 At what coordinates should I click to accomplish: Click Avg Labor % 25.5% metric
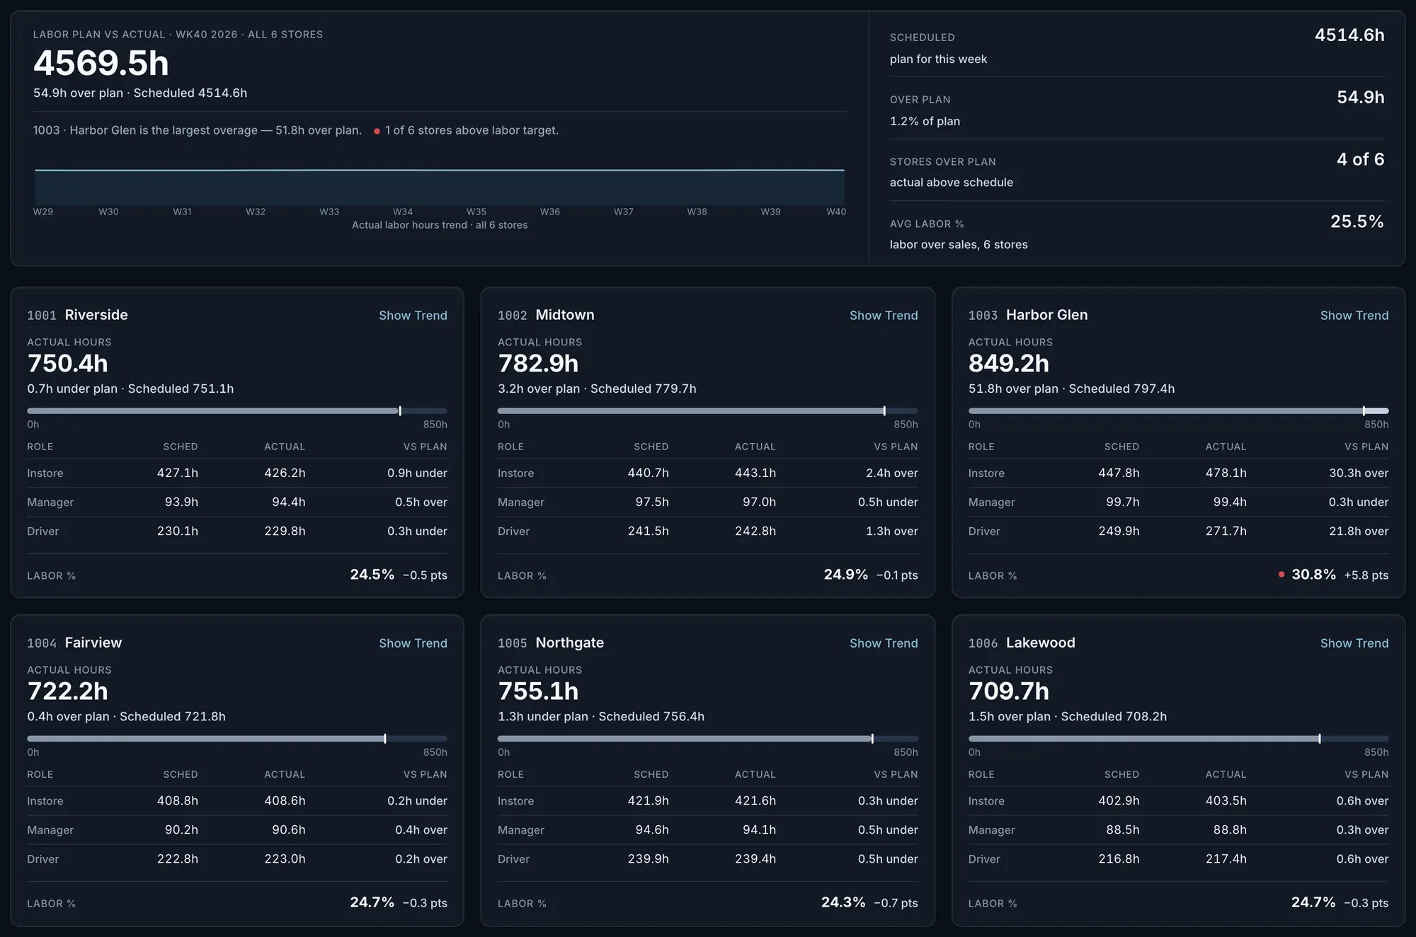tap(1137, 232)
